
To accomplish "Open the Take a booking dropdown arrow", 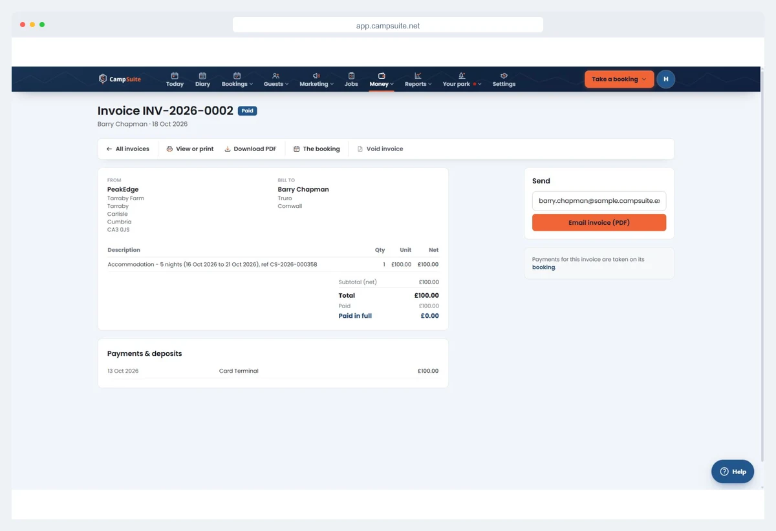I will 644,79.
